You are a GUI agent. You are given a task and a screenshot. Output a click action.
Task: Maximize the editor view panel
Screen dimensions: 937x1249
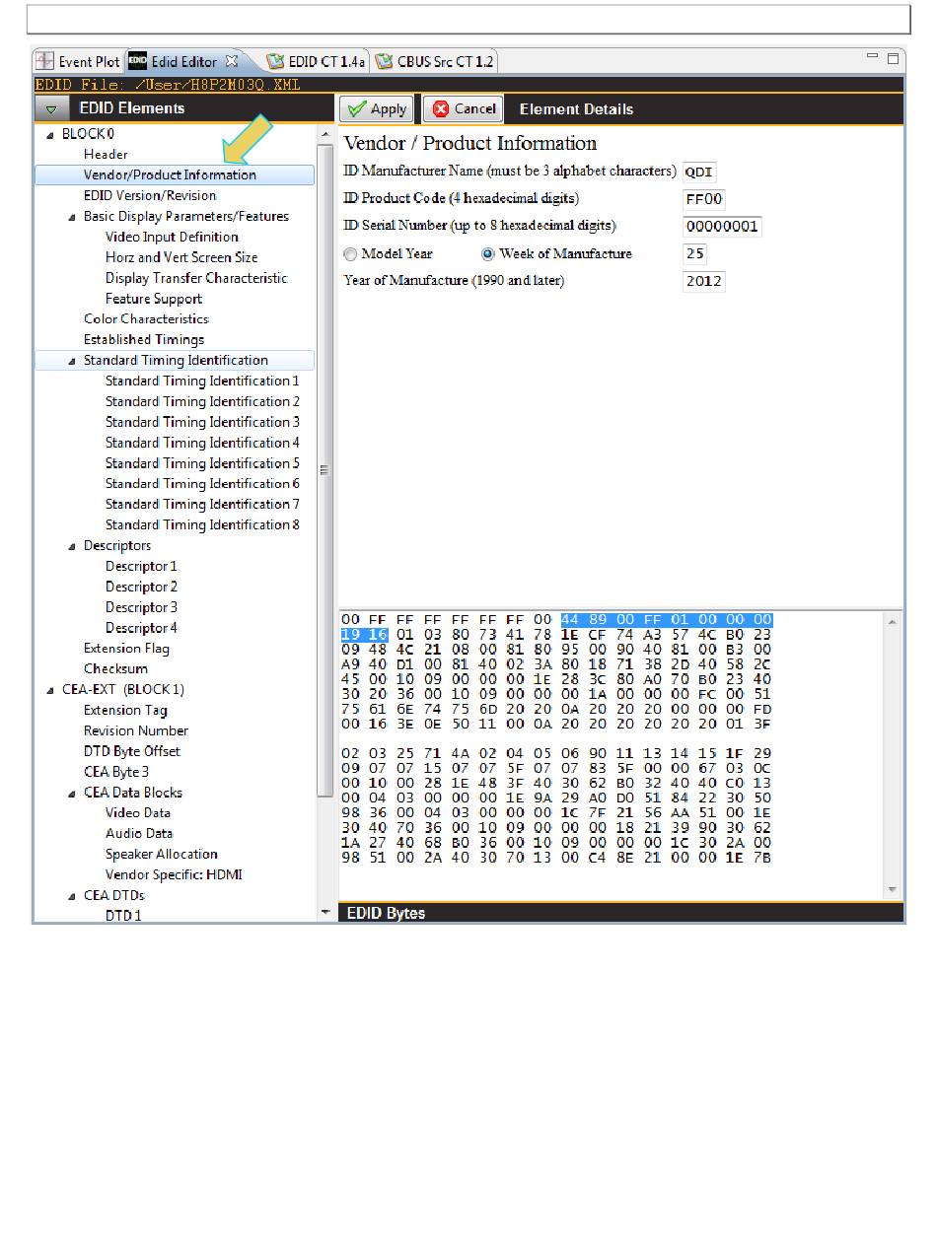pyautogui.click(x=894, y=59)
